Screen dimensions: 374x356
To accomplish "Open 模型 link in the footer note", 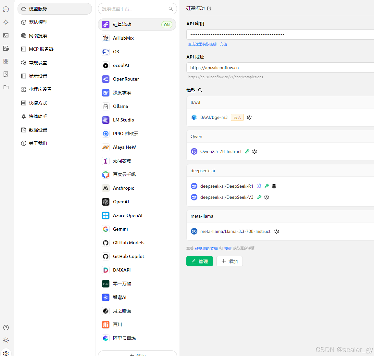I will coord(228,248).
